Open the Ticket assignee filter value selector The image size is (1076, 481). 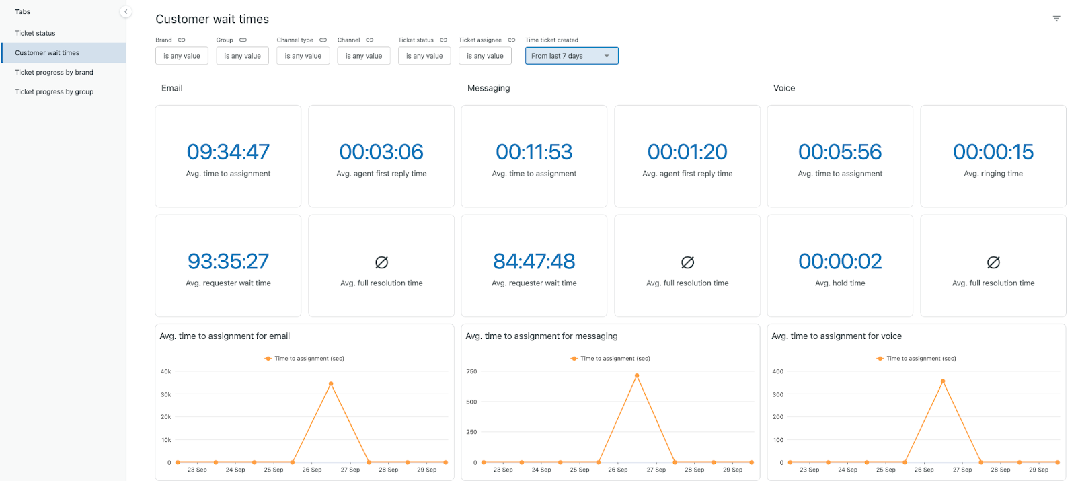(485, 56)
